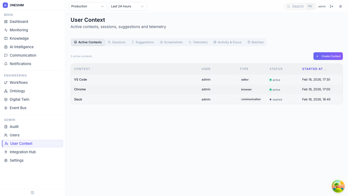Click the tropical island badge bottom right
The image size is (348, 196).
click(338, 186)
